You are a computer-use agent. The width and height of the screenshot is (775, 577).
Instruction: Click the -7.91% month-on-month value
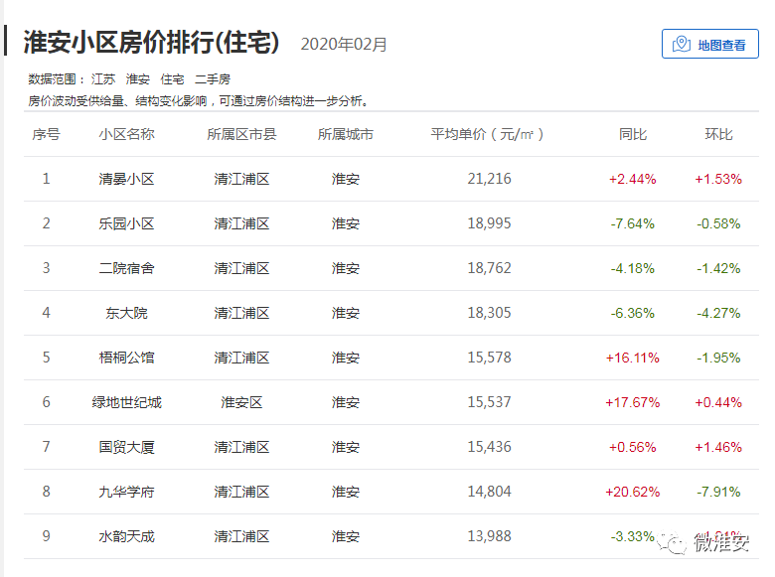point(718,492)
